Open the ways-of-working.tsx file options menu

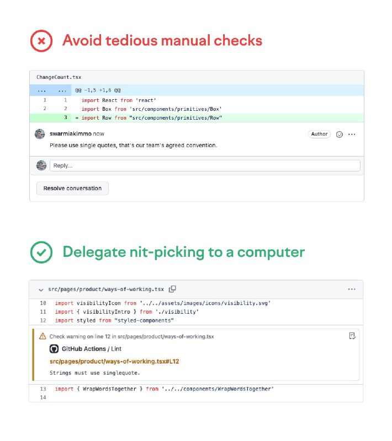tap(352, 289)
